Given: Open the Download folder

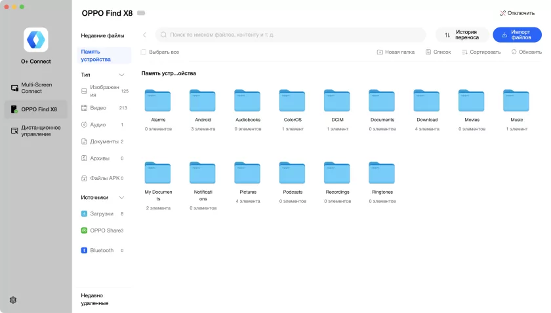Looking at the screenshot, I should (x=426, y=101).
